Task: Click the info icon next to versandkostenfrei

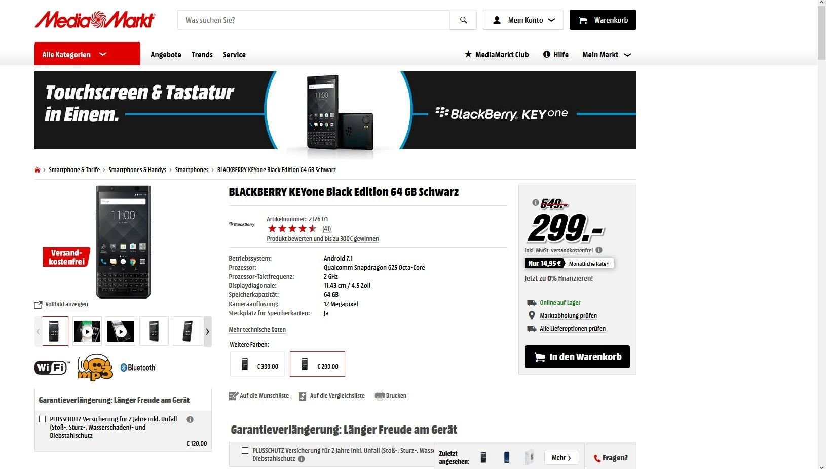Action: pyautogui.click(x=599, y=250)
